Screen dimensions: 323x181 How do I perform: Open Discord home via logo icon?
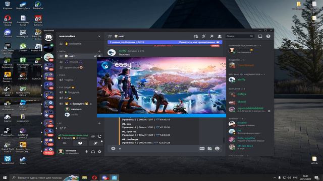tap(48, 37)
